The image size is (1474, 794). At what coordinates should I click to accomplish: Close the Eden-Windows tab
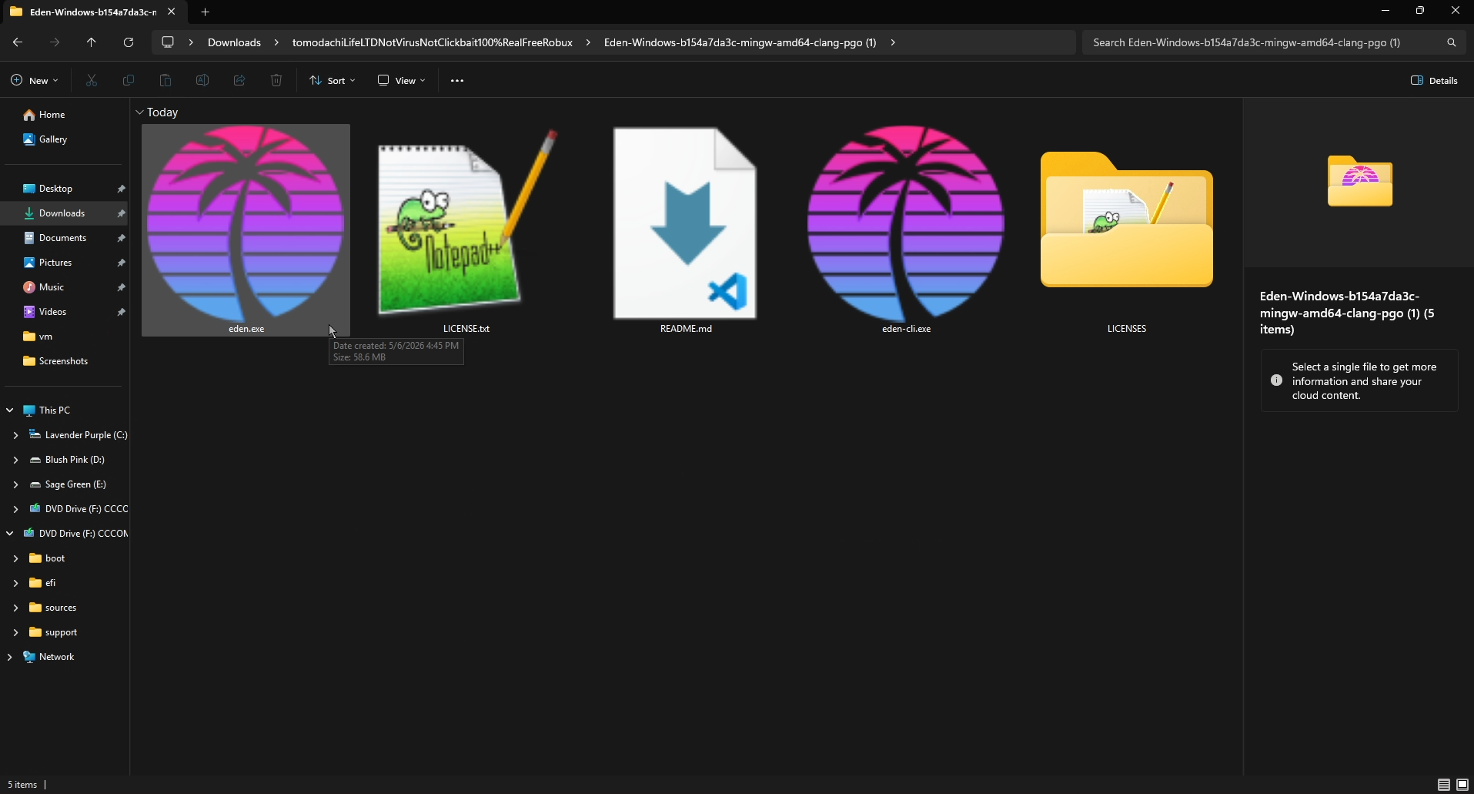click(x=171, y=12)
